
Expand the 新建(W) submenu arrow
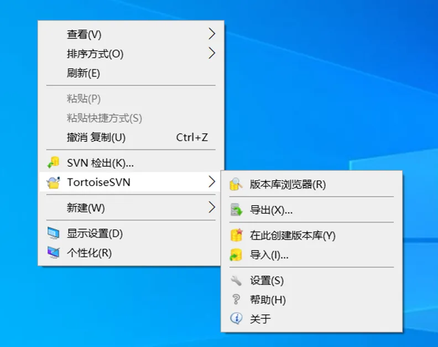pos(212,207)
